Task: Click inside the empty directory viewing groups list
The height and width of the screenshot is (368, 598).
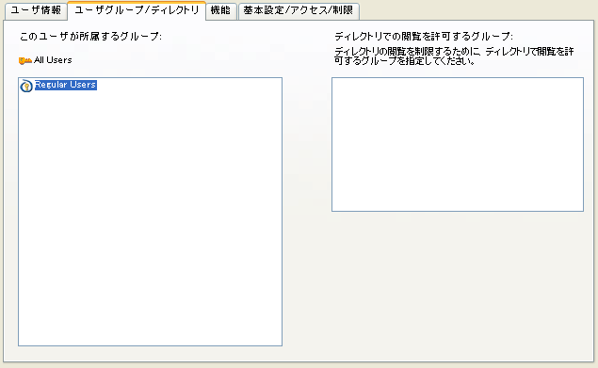Action: [x=458, y=144]
